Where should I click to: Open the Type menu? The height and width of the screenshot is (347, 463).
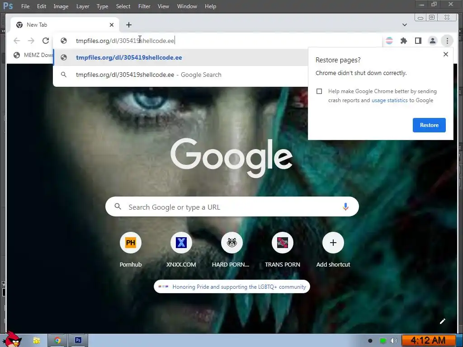click(103, 6)
